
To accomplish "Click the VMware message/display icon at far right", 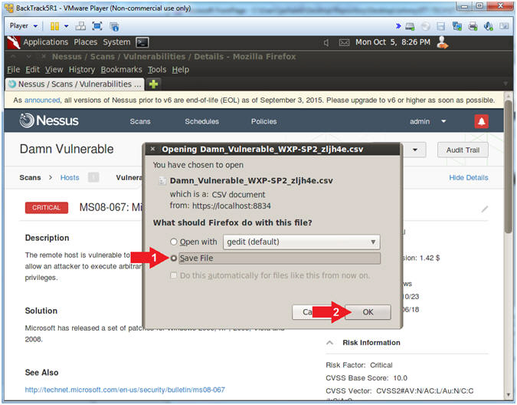I will coord(504,26).
